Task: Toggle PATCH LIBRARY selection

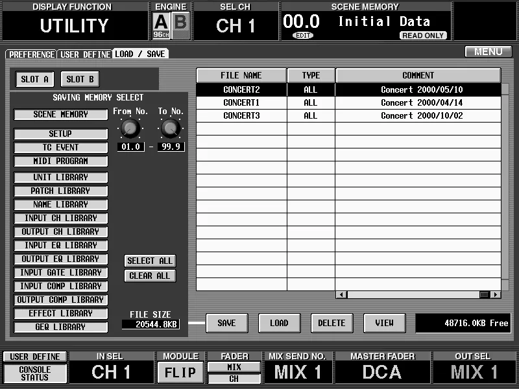Action: point(60,191)
